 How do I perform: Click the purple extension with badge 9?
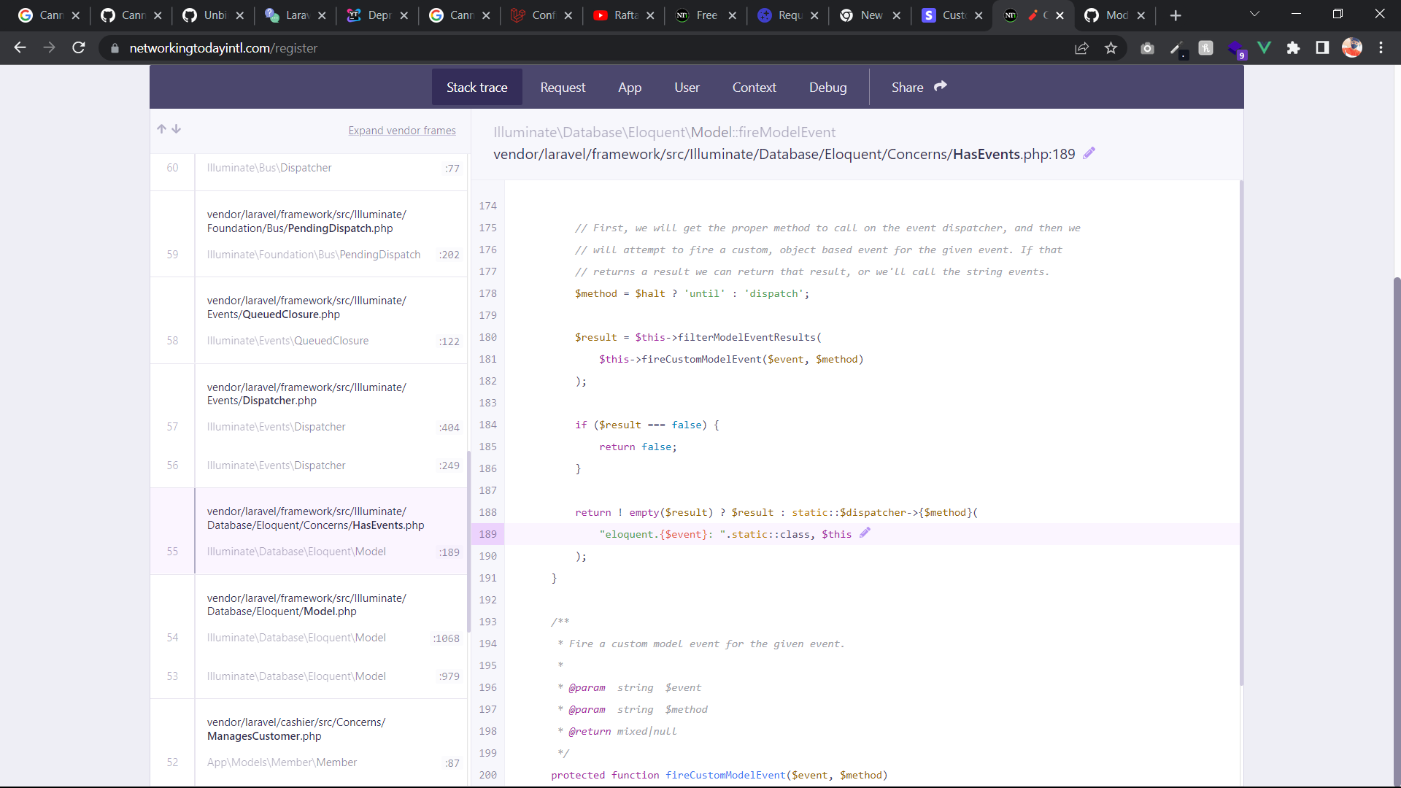1236,47
